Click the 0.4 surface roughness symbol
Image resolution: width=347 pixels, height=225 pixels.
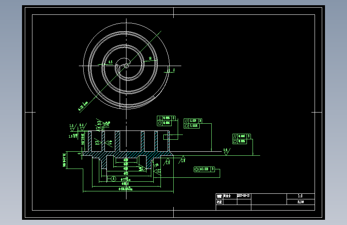click(x=82, y=127)
